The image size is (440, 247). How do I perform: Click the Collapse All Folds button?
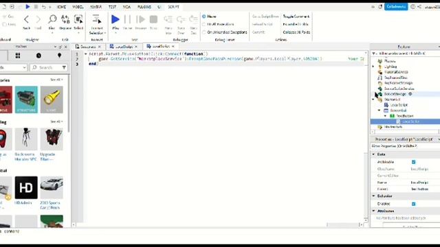(x=296, y=32)
